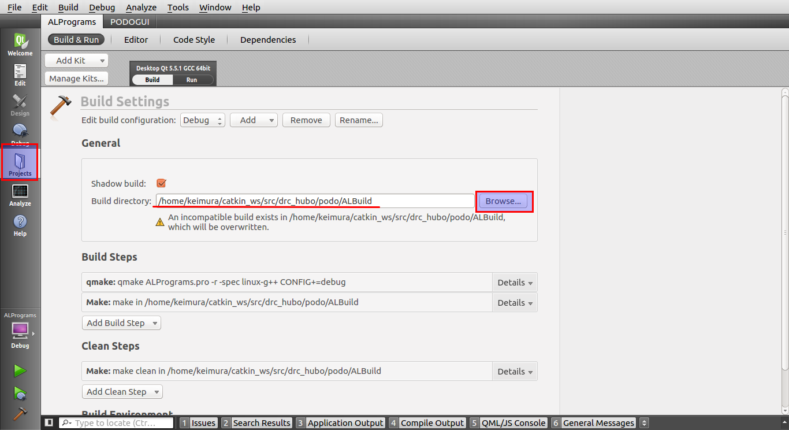This screenshot has height=430, width=789.
Task: Click the locator magnifier icon
Action: (x=66, y=423)
